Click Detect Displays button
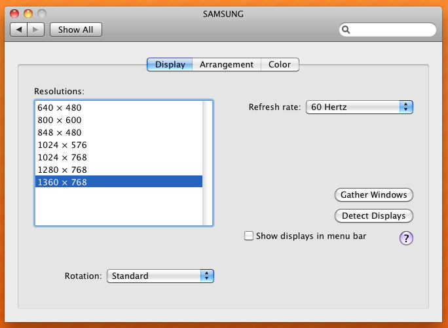Image resolution: width=448 pixels, height=328 pixels. point(374,215)
